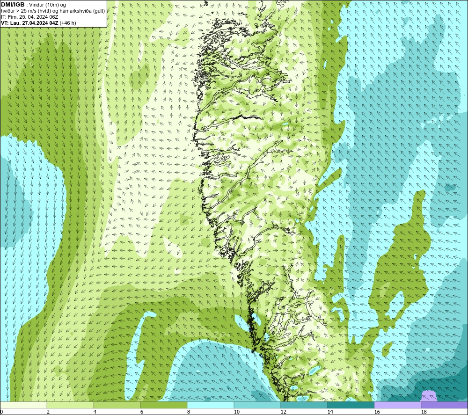The image size is (468, 415).
Task: Click the legend label '14'
Action: pos(330,412)
